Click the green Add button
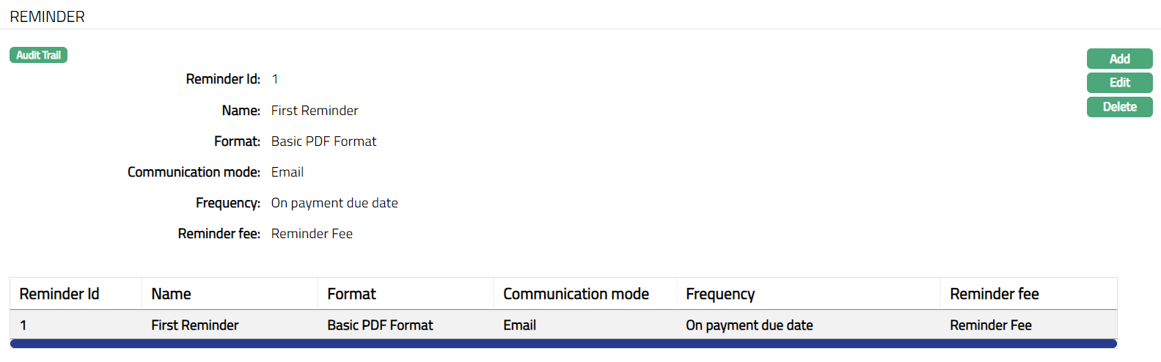 [x=1119, y=59]
